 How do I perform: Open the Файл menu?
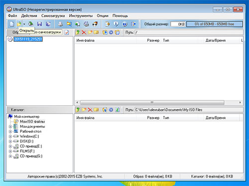pos(12,16)
